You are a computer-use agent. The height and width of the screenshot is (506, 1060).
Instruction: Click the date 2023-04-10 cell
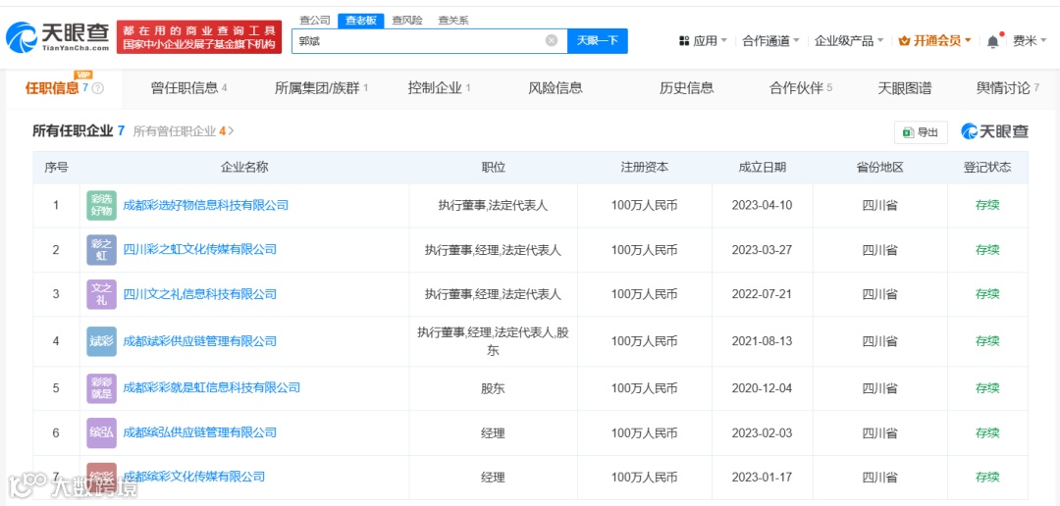coord(762,205)
